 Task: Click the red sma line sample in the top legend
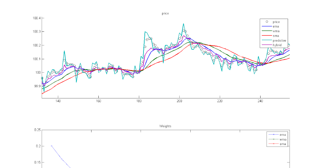266,36
